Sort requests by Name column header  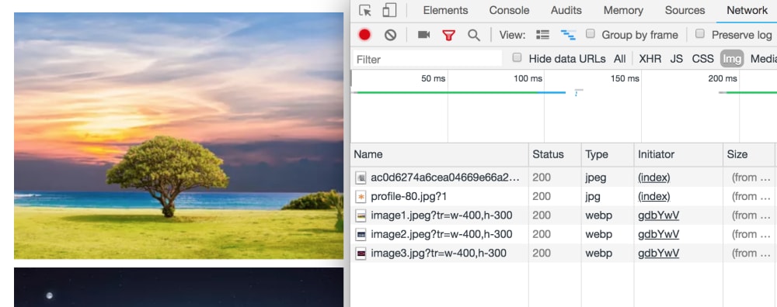tap(440, 155)
